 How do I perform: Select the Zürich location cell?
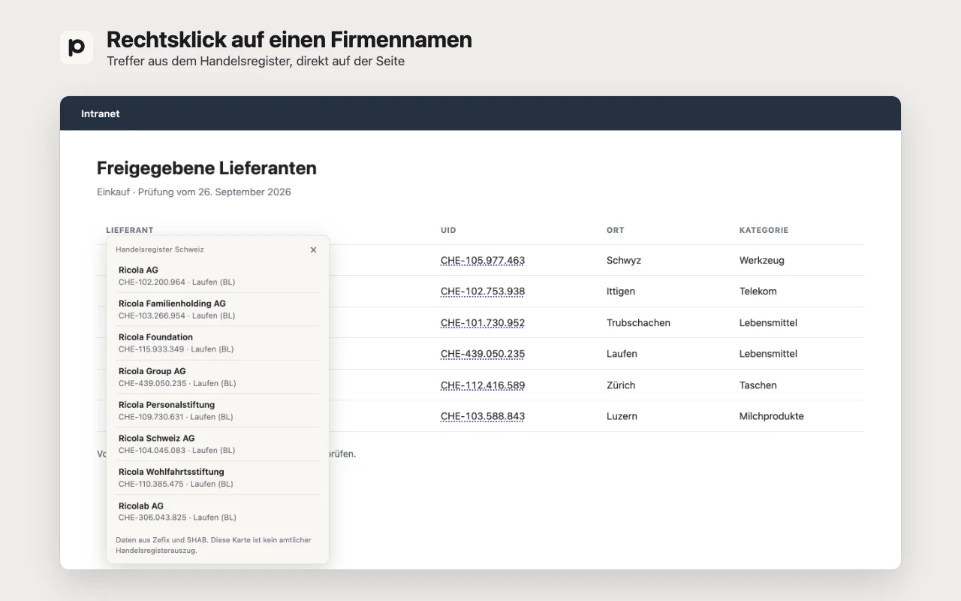tap(621, 385)
